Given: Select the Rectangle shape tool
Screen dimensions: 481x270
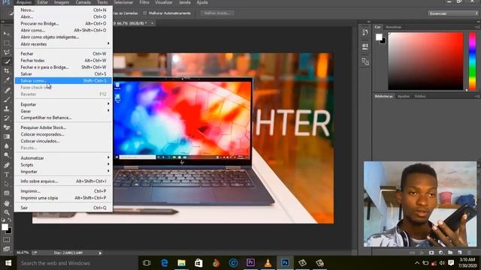Looking at the screenshot, I should tap(7, 193).
